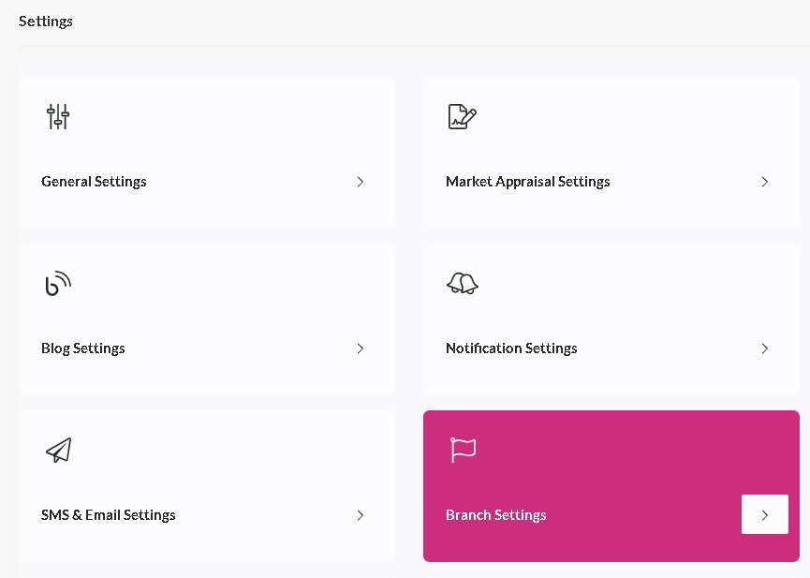Click the double bells Notification icon
The height and width of the screenshot is (578, 810).
(463, 283)
